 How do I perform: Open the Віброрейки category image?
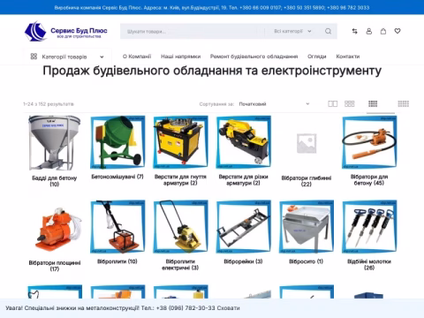coord(244,227)
